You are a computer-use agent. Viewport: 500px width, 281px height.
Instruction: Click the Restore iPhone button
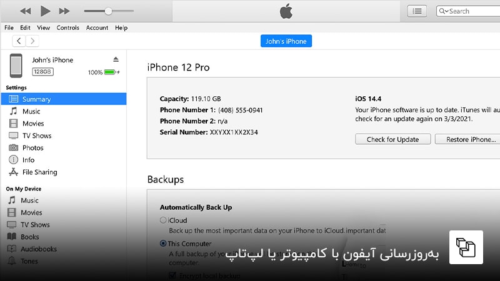(x=469, y=139)
